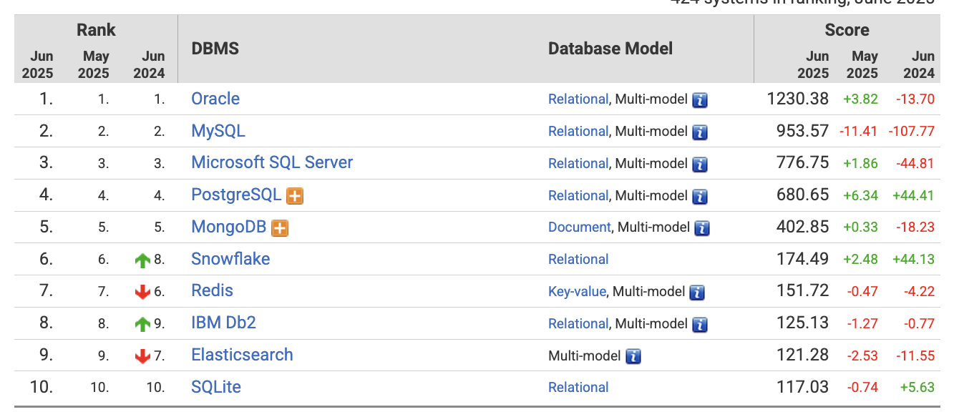
Task: Click the Multi-model text in Elasticsearch's row
Action: 584,355
